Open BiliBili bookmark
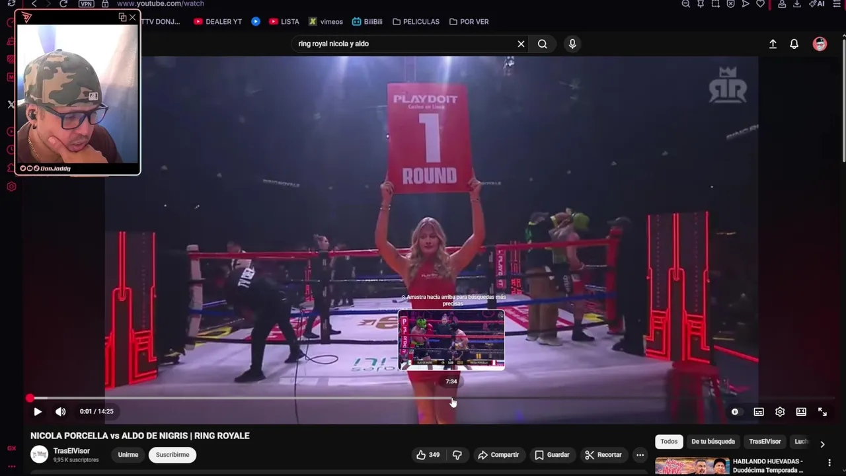This screenshot has width=846, height=476. tap(367, 22)
